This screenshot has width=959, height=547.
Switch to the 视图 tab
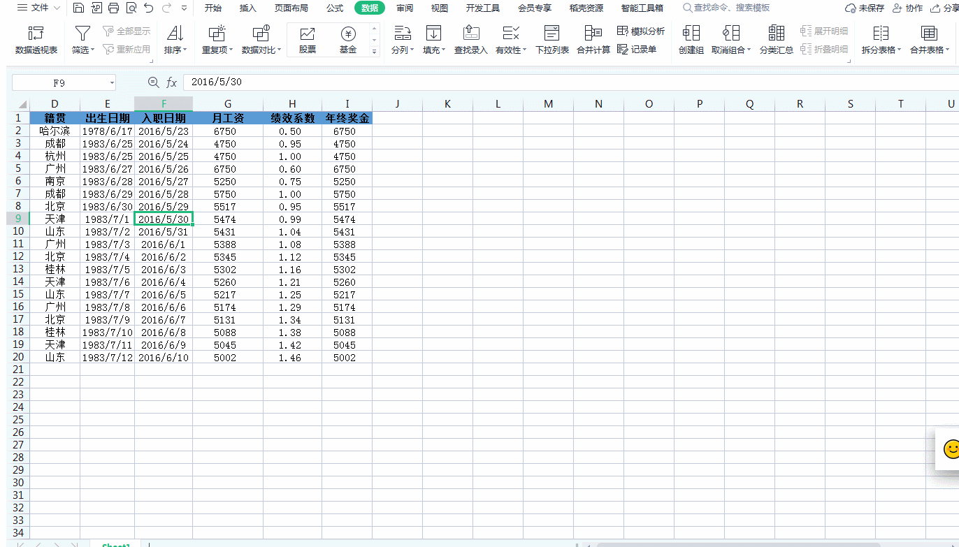[439, 8]
